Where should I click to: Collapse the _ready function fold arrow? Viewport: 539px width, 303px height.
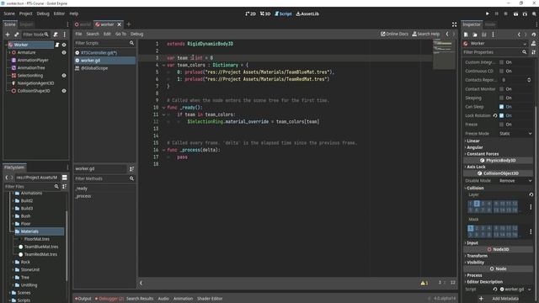[x=163, y=108]
